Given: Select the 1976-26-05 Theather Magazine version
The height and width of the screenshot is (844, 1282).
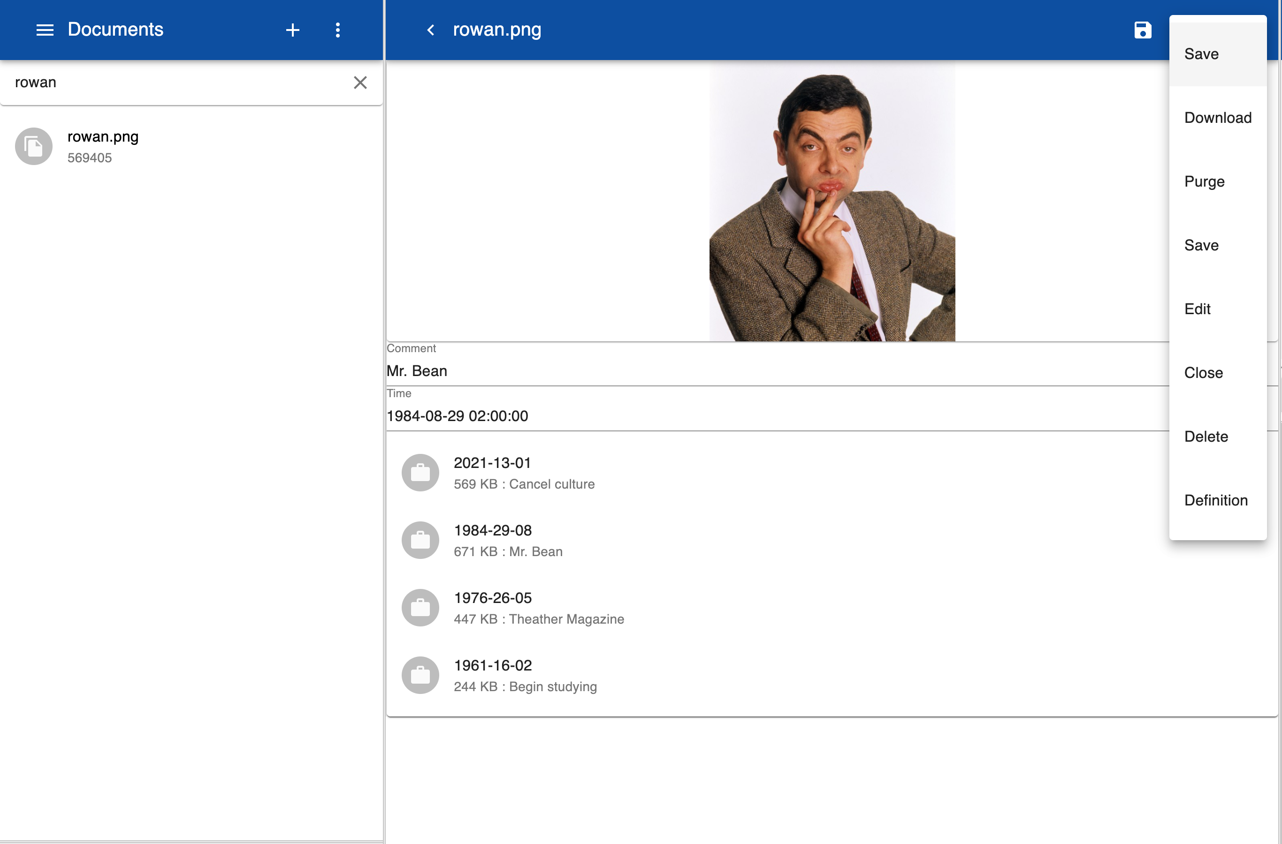Looking at the screenshot, I should 832,608.
